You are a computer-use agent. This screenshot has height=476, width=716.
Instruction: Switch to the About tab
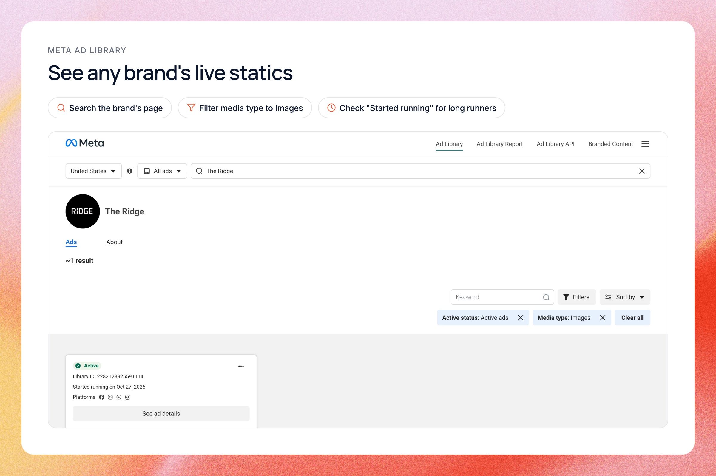[115, 242]
